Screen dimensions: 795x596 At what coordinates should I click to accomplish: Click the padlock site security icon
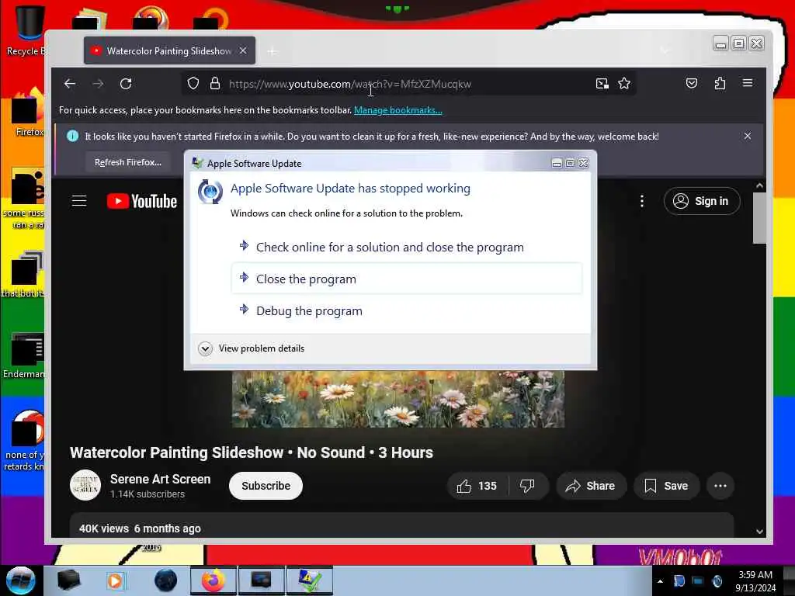tap(215, 84)
